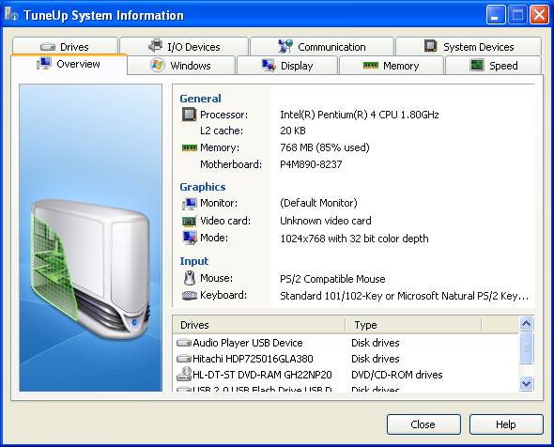Click the drives list scroll down arrow

point(527,383)
